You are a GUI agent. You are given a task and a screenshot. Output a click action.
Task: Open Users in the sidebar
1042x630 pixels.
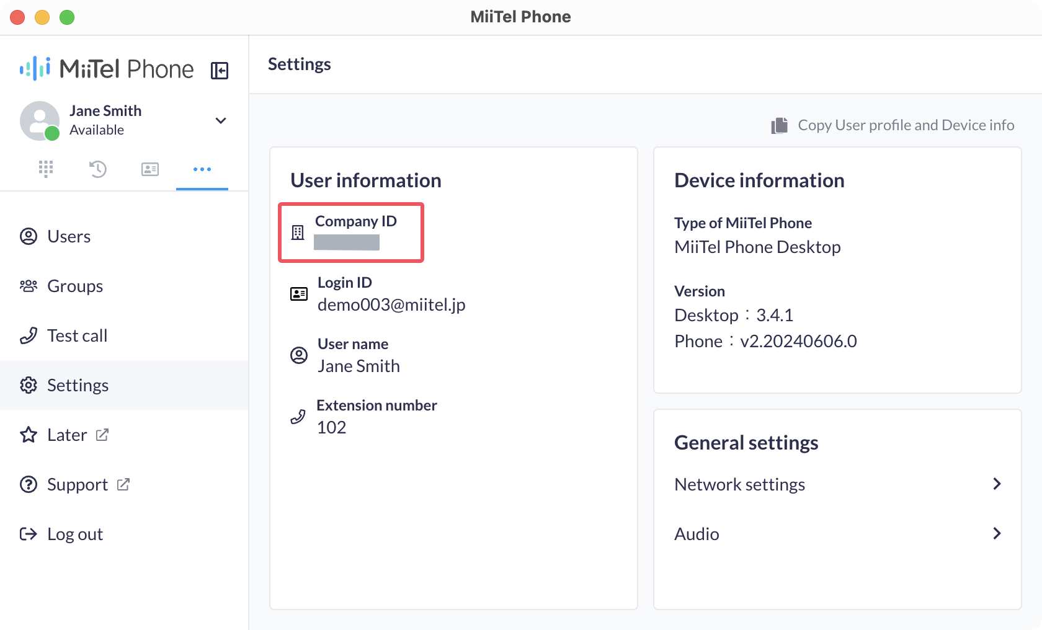tap(124, 236)
